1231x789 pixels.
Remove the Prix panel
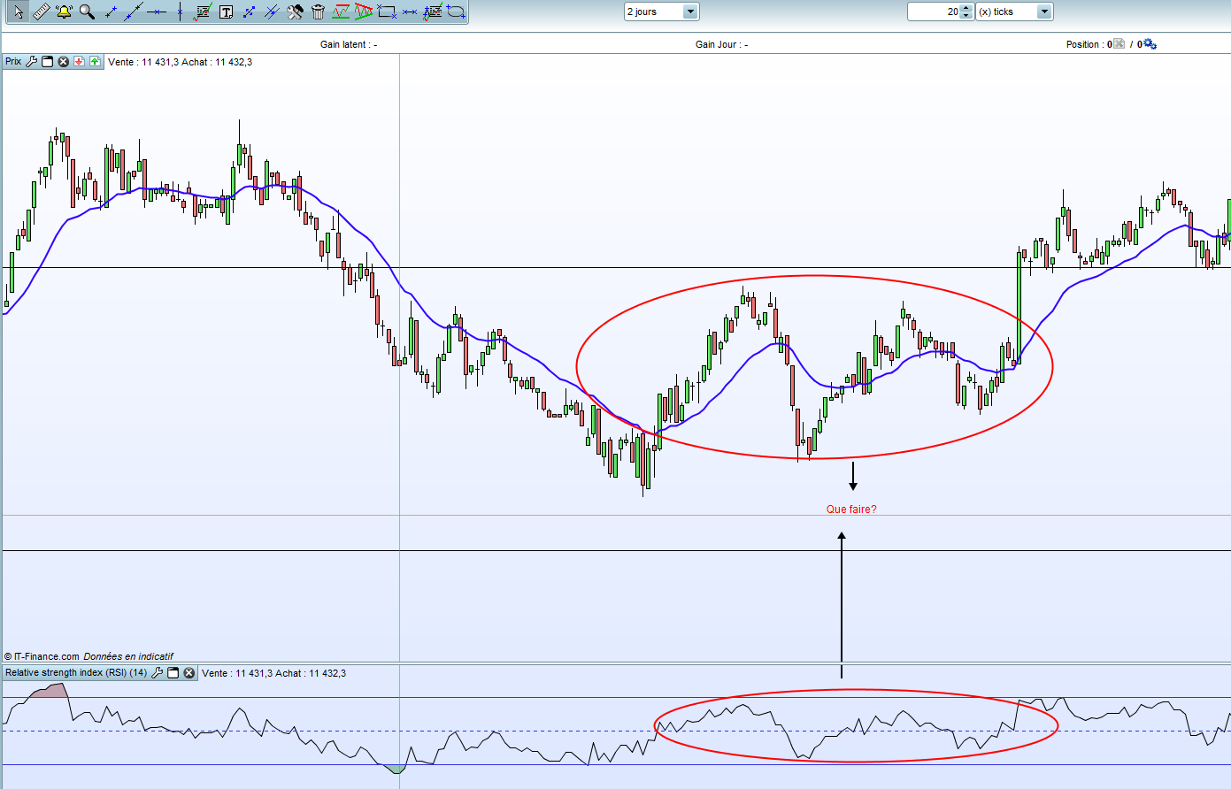click(x=64, y=62)
